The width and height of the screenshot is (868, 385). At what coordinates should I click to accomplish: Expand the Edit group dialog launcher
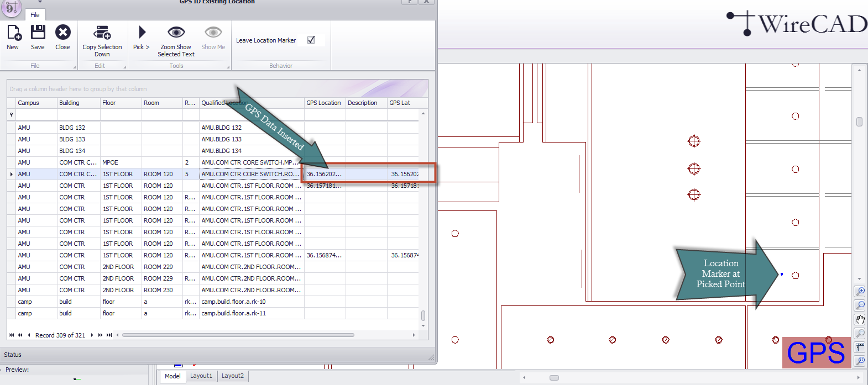(124, 67)
